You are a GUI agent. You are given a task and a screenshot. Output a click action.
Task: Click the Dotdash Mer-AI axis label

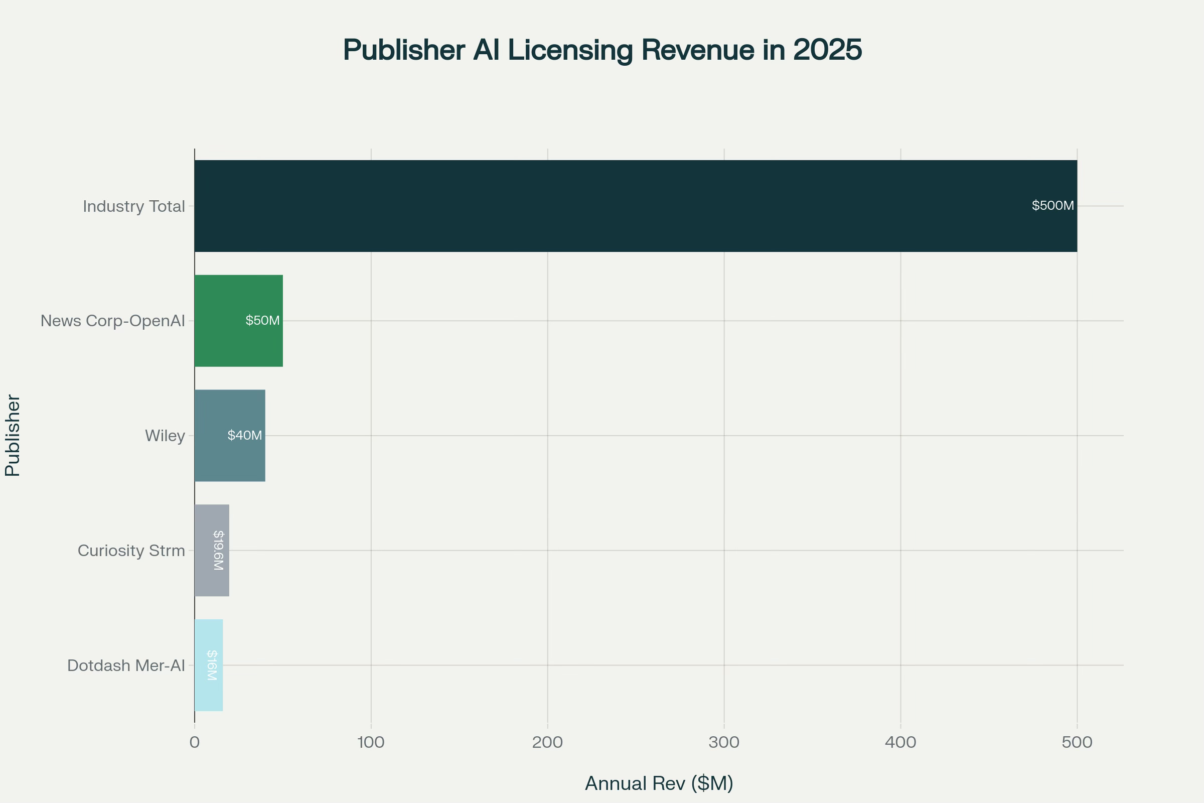coord(126,665)
